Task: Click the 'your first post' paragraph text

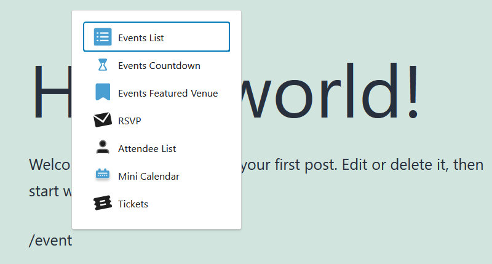Action: [x=289, y=165]
